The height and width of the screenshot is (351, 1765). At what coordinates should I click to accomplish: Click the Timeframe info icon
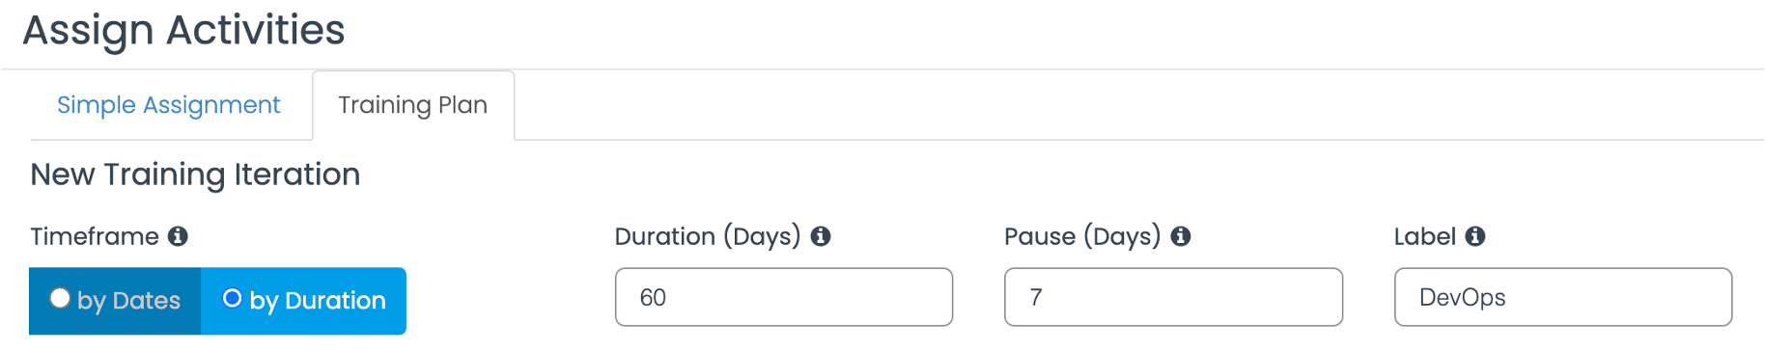coord(178,236)
